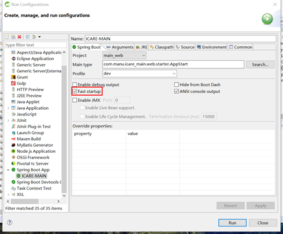Select Spring Boot Devtools Client item

[39, 182]
